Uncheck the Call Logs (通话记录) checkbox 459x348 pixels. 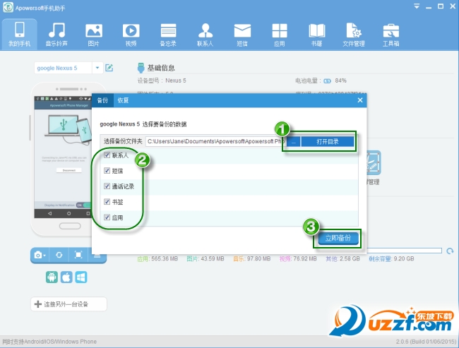pyautogui.click(x=107, y=186)
